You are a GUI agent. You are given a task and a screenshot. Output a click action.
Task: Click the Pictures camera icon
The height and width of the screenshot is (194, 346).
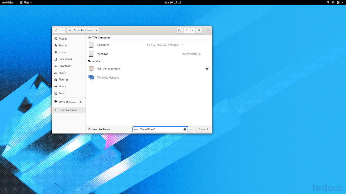[x=56, y=79]
